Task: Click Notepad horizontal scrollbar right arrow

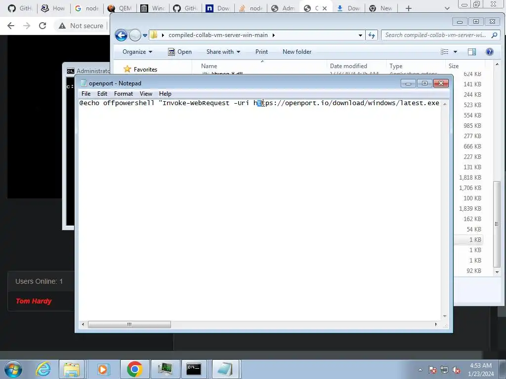Action: click(436, 324)
